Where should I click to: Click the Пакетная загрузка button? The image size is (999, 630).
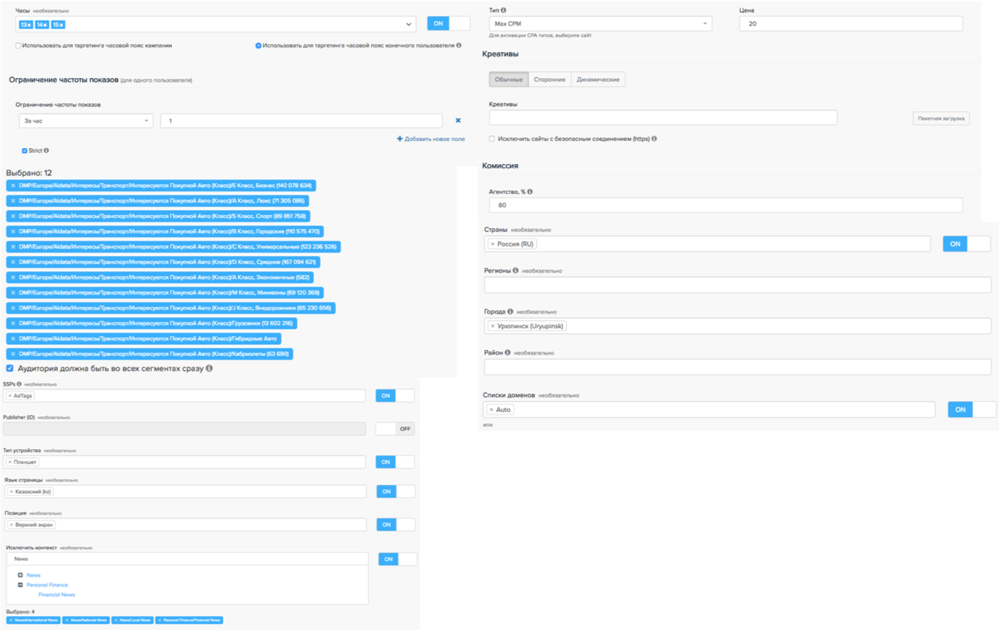click(941, 118)
